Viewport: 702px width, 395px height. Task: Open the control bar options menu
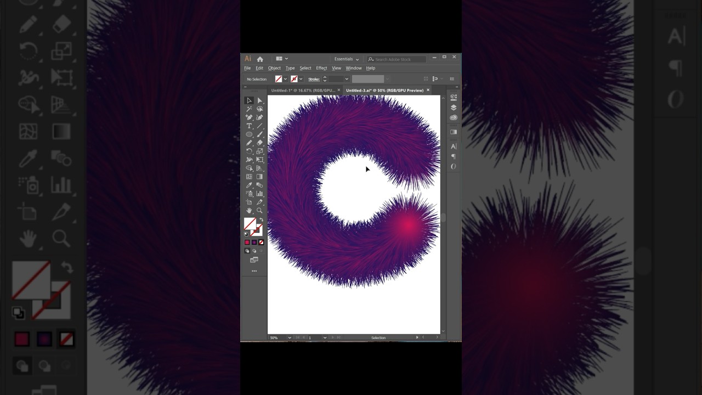[x=452, y=79]
